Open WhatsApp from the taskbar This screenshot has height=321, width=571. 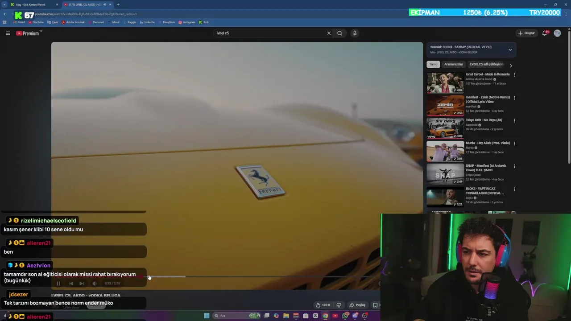345,316
